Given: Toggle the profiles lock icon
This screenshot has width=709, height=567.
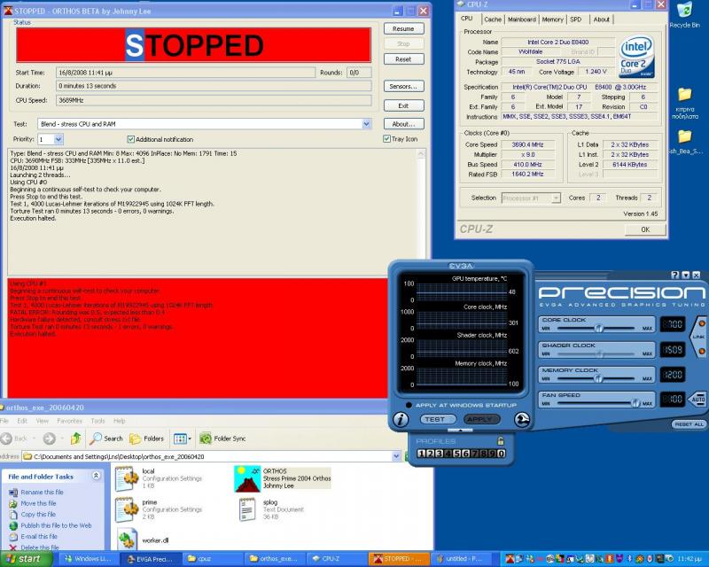Looking at the screenshot, I should pos(500,441).
